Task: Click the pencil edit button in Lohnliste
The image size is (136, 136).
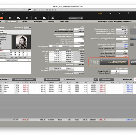Action: pyautogui.click(x=96, y=79)
